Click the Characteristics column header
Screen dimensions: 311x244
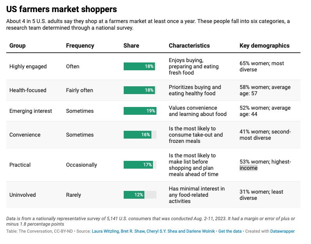[189, 46]
